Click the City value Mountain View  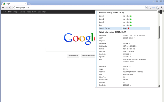(x=128, y=74)
